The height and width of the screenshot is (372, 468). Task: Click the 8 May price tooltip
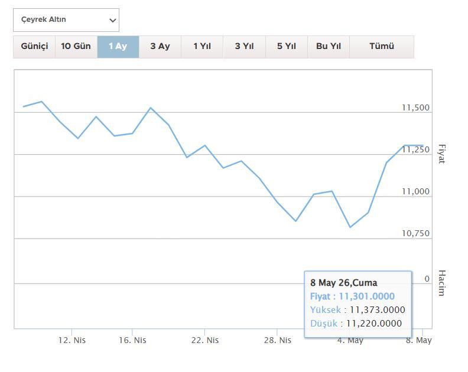pos(358,304)
